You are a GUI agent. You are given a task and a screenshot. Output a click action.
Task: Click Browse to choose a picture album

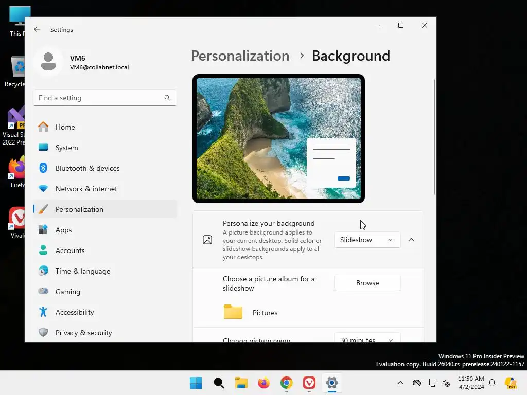(367, 283)
